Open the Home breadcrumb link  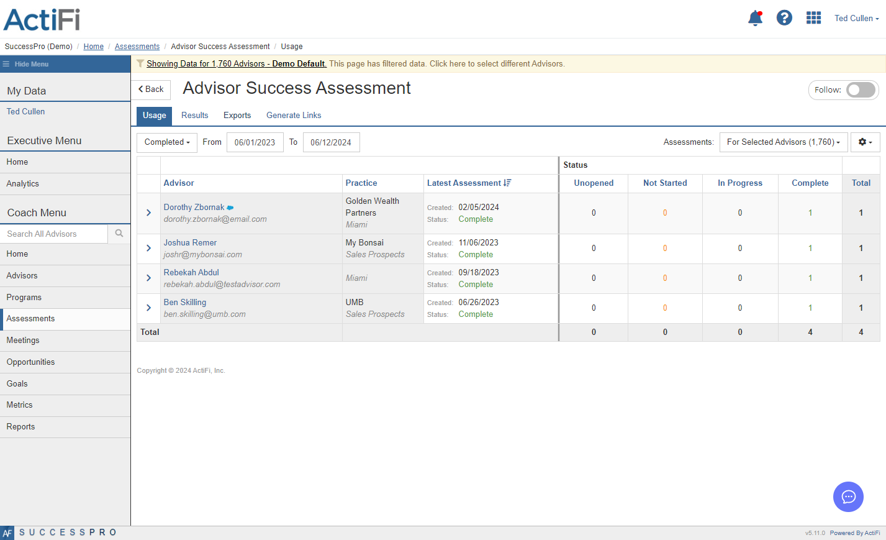click(94, 47)
